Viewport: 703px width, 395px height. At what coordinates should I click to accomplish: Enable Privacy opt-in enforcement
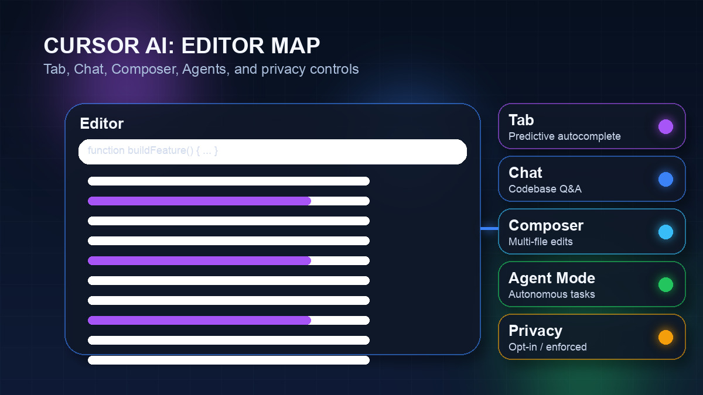click(592, 337)
